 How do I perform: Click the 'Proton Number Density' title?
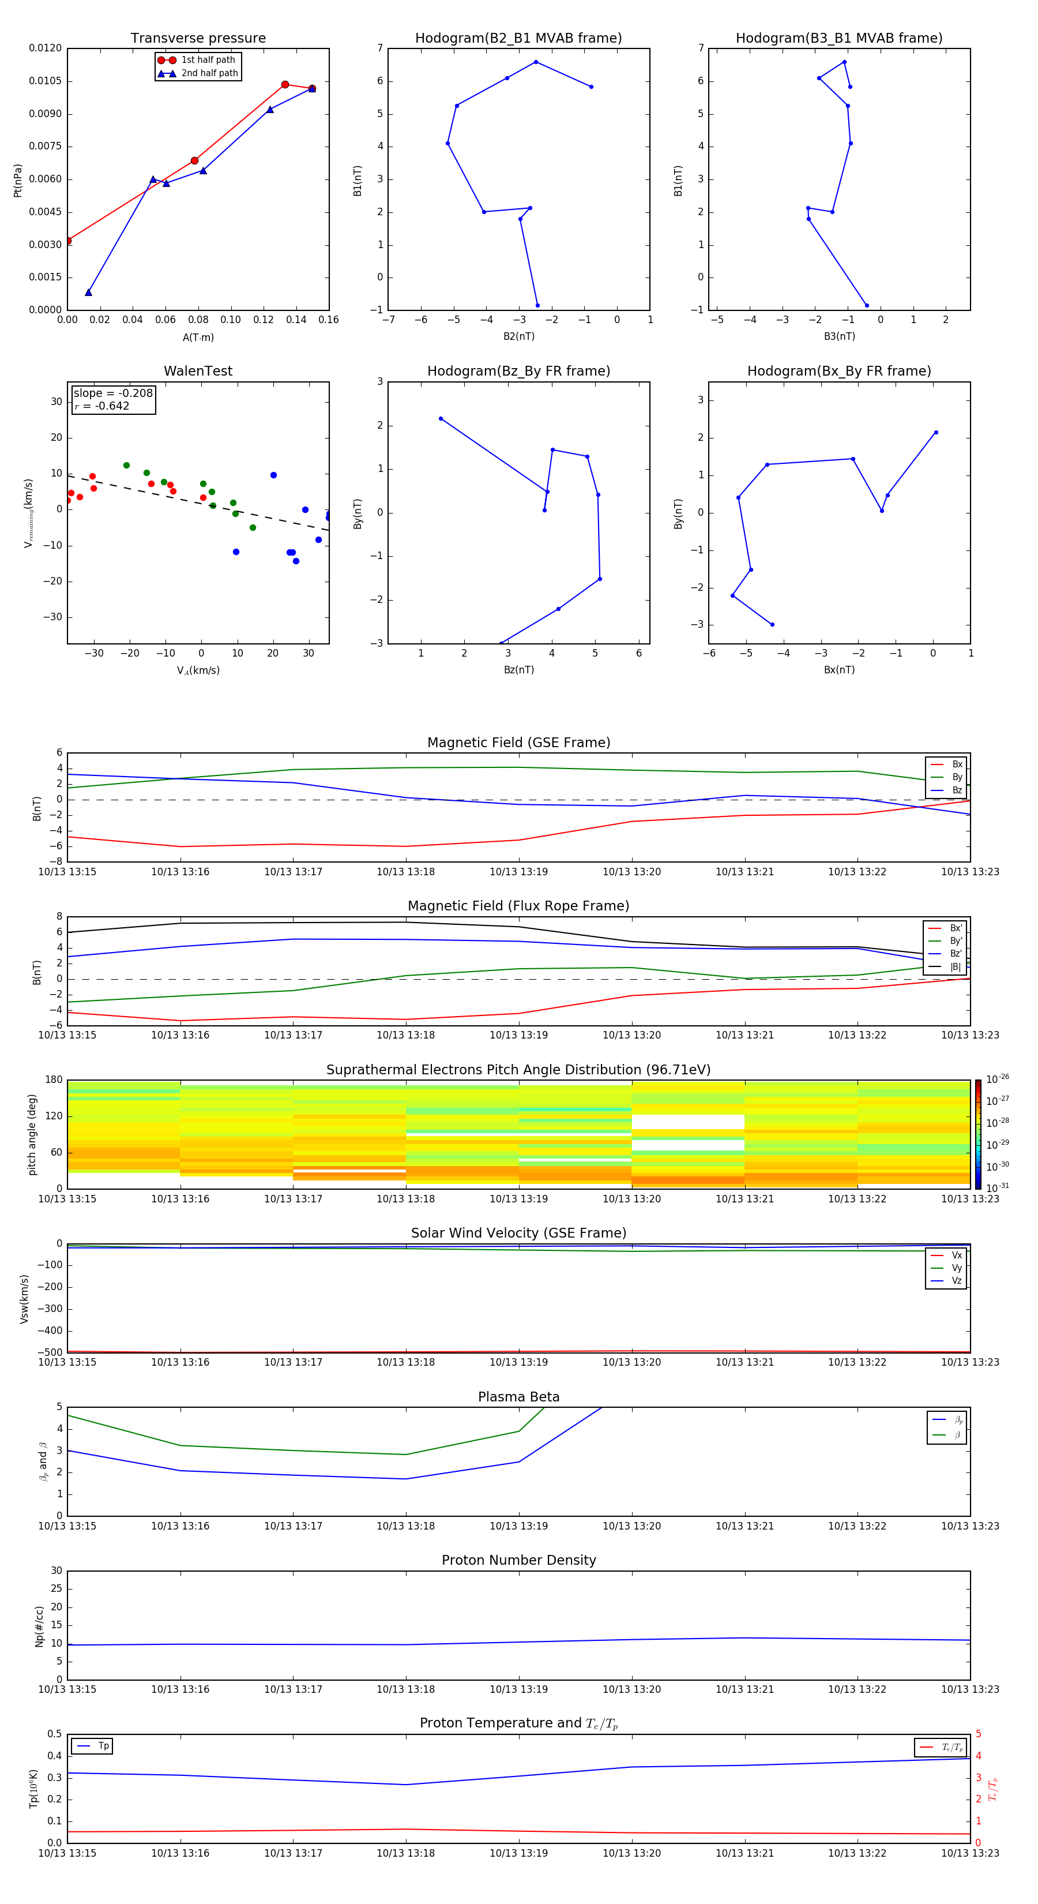[x=518, y=1560]
